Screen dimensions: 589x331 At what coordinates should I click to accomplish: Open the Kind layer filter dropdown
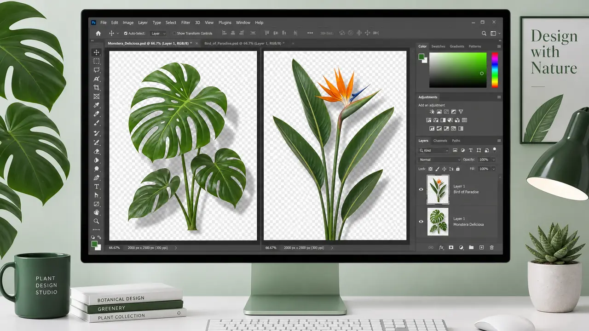433,150
